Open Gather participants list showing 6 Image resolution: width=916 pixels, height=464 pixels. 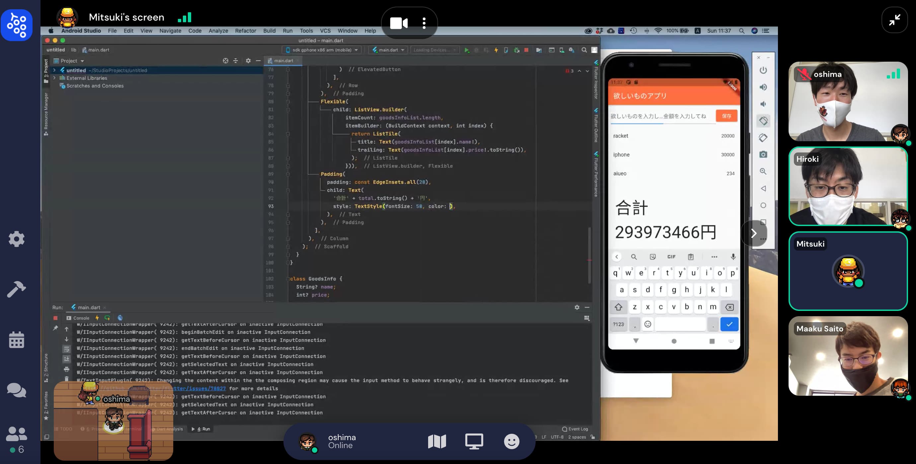point(16,440)
